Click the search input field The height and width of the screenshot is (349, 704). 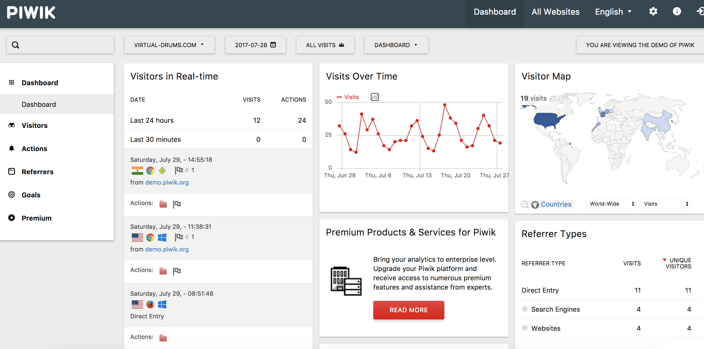(60, 45)
